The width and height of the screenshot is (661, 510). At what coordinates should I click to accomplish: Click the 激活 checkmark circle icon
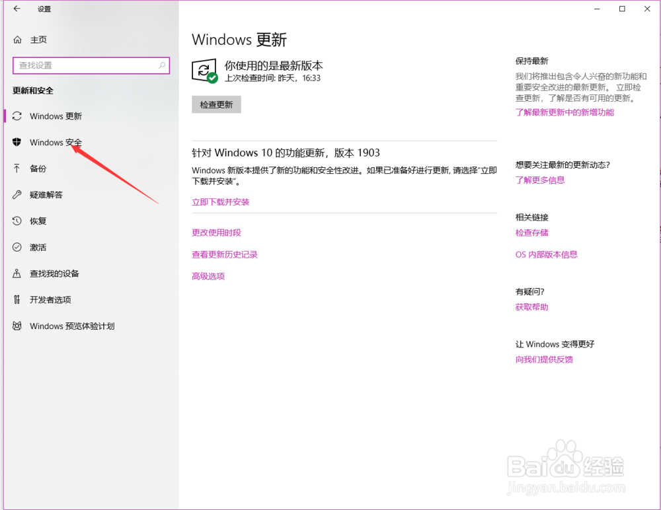tap(17, 247)
